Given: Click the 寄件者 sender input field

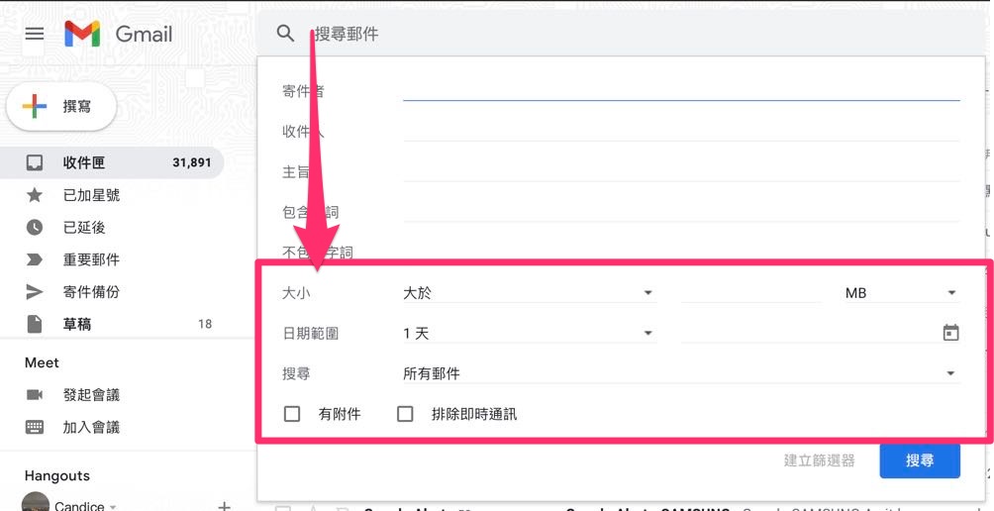Looking at the screenshot, I should [681, 91].
